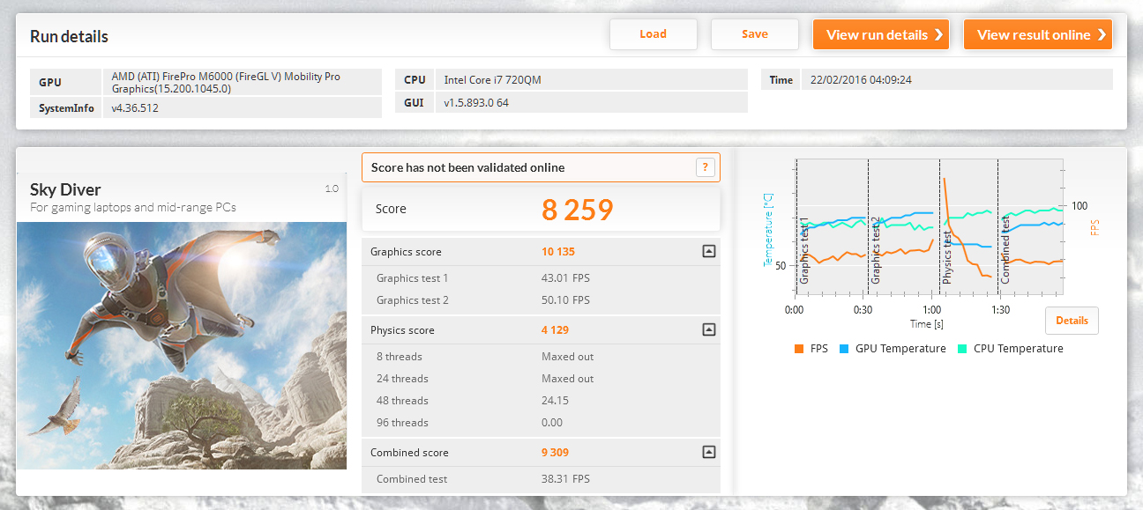Select the 96 threads row

point(541,423)
